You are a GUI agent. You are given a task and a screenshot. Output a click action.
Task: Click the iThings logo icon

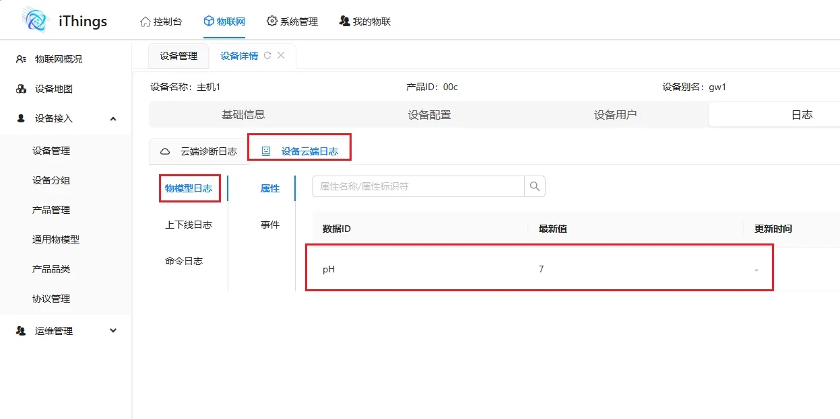tap(36, 20)
